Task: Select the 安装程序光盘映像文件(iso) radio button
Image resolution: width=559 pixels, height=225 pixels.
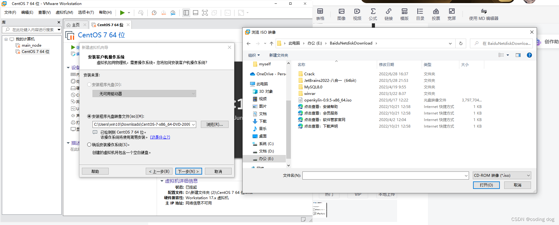Action: click(x=89, y=116)
